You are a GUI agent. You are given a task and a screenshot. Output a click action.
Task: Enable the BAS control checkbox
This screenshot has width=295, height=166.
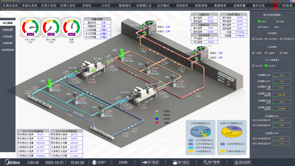tap(278, 22)
